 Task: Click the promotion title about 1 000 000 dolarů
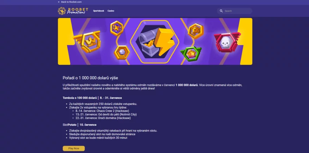[x=90, y=78]
